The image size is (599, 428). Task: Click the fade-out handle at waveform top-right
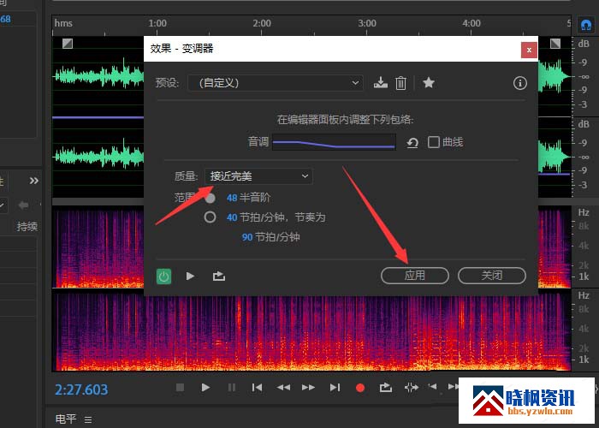[x=555, y=44]
